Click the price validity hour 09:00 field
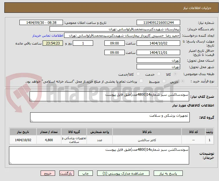219x181 pixels. pyautogui.click(x=115, y=53)
